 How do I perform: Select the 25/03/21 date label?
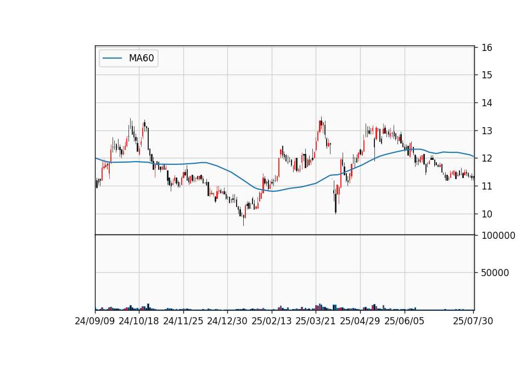pos(316,321)
